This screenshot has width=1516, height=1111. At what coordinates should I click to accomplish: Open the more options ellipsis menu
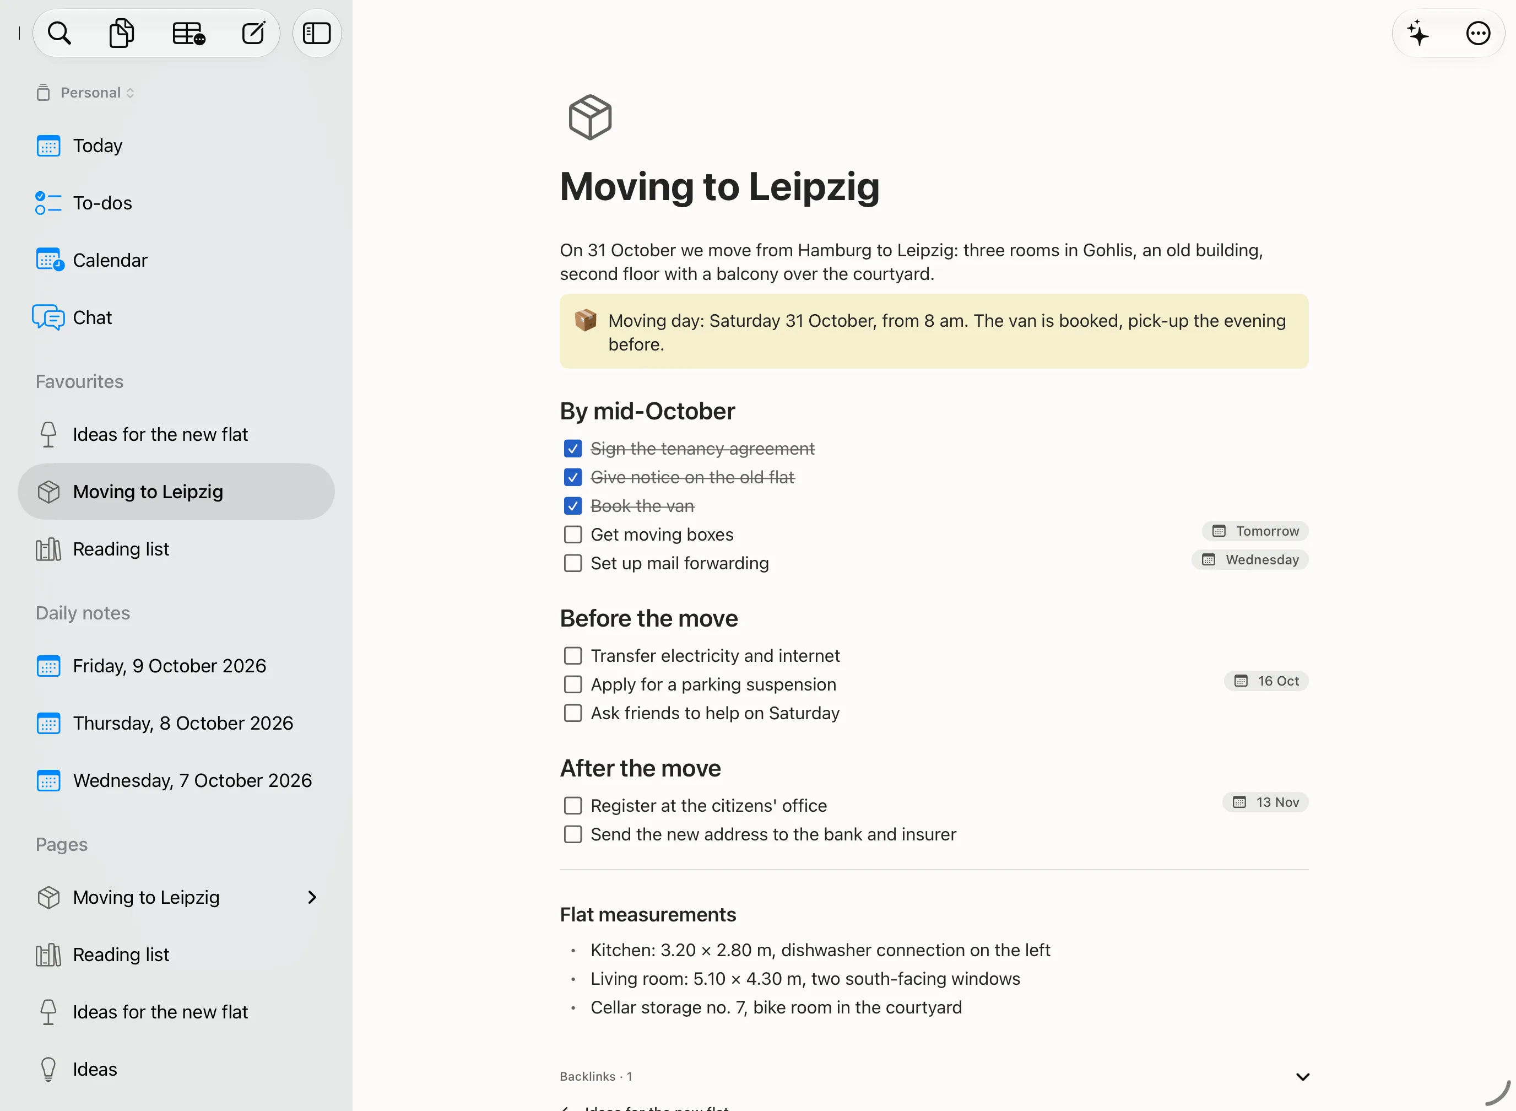1477,33
